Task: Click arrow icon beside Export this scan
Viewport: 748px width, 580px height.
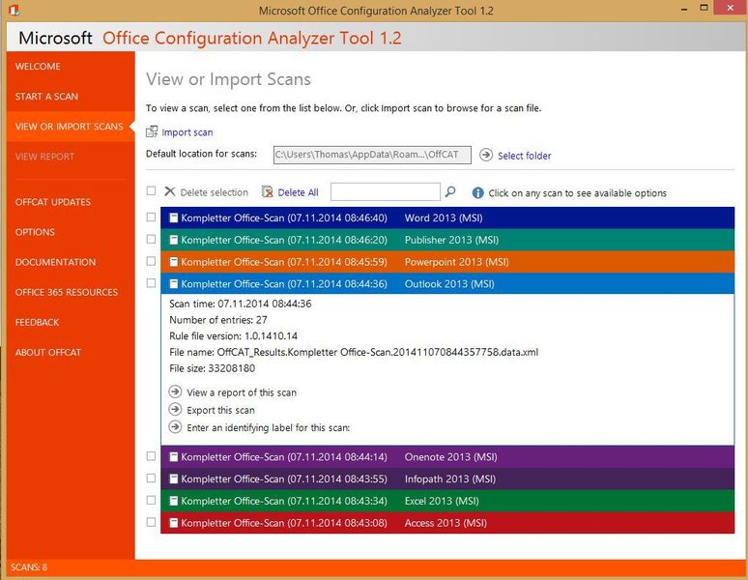Action: (176, 409)
